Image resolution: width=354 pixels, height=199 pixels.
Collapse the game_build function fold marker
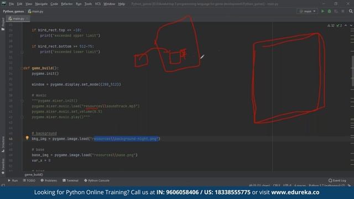tap(22, 68)
